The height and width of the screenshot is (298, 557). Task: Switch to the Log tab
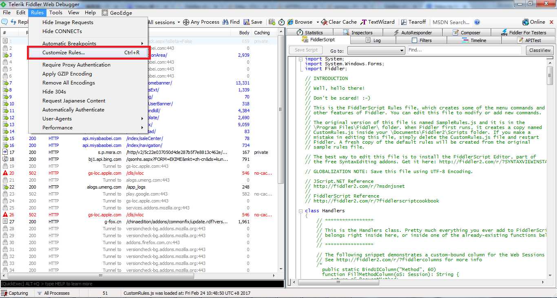tap(373, 40)
